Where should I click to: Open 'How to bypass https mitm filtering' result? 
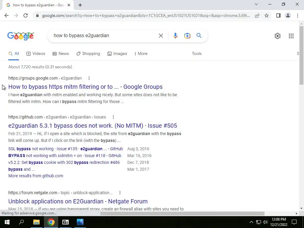click(85, 87)
